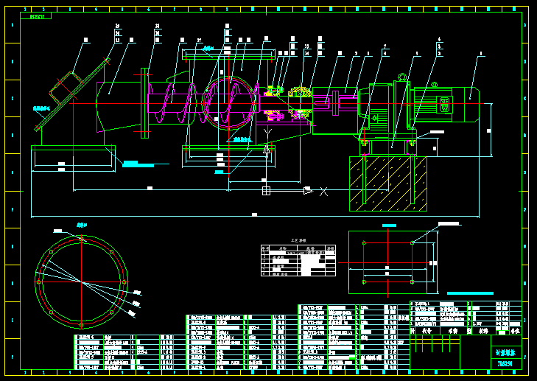Click center of the circular flange view
This screenshot has height=381, width=537.
coord(81,282)
